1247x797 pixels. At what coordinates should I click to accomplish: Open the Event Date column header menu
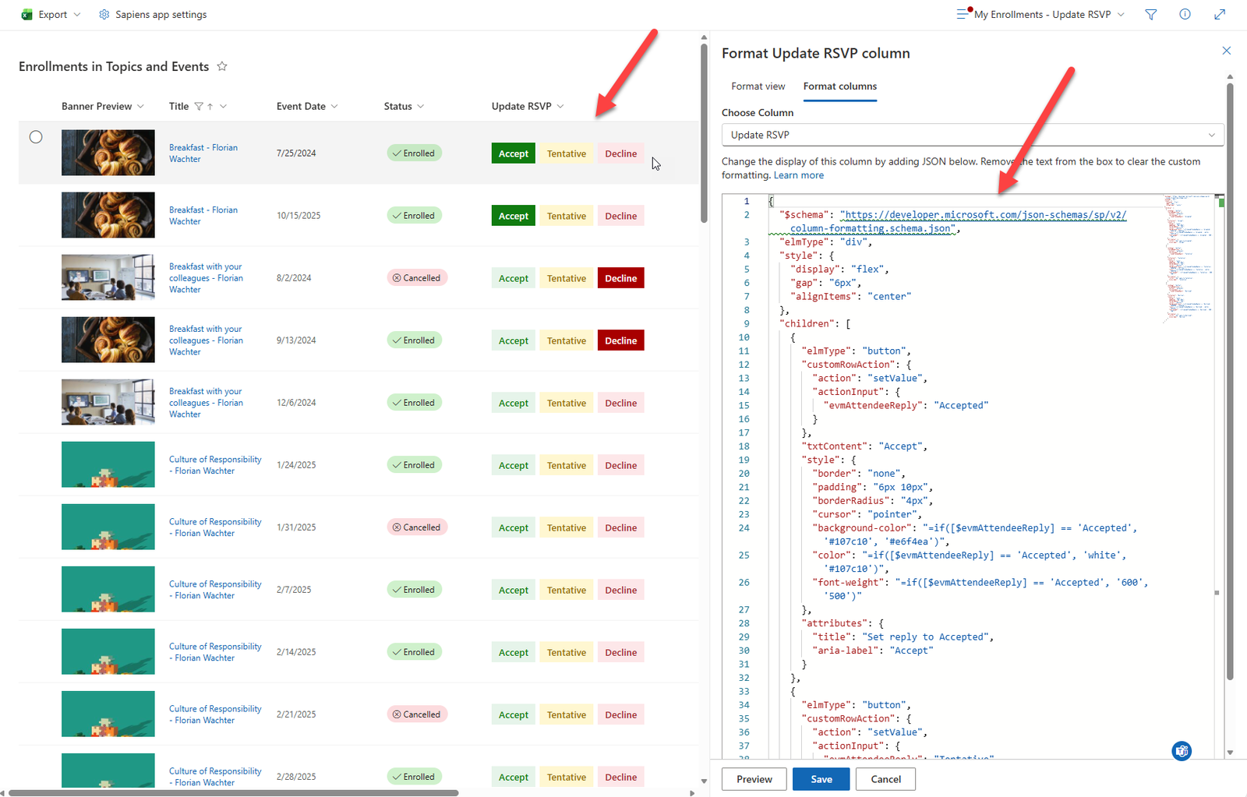click(x=307, y=107)
